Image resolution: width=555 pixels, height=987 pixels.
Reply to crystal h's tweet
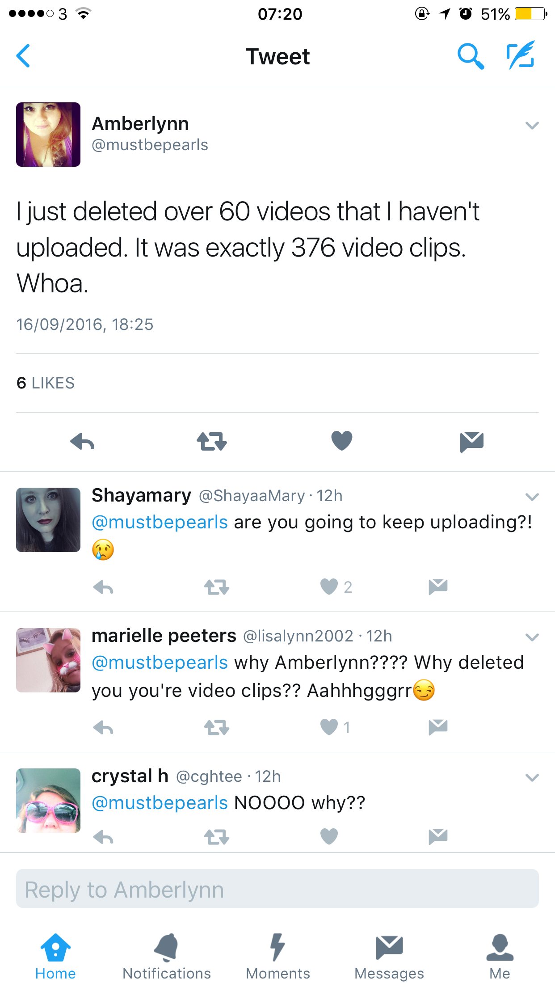tap(103, 837)
